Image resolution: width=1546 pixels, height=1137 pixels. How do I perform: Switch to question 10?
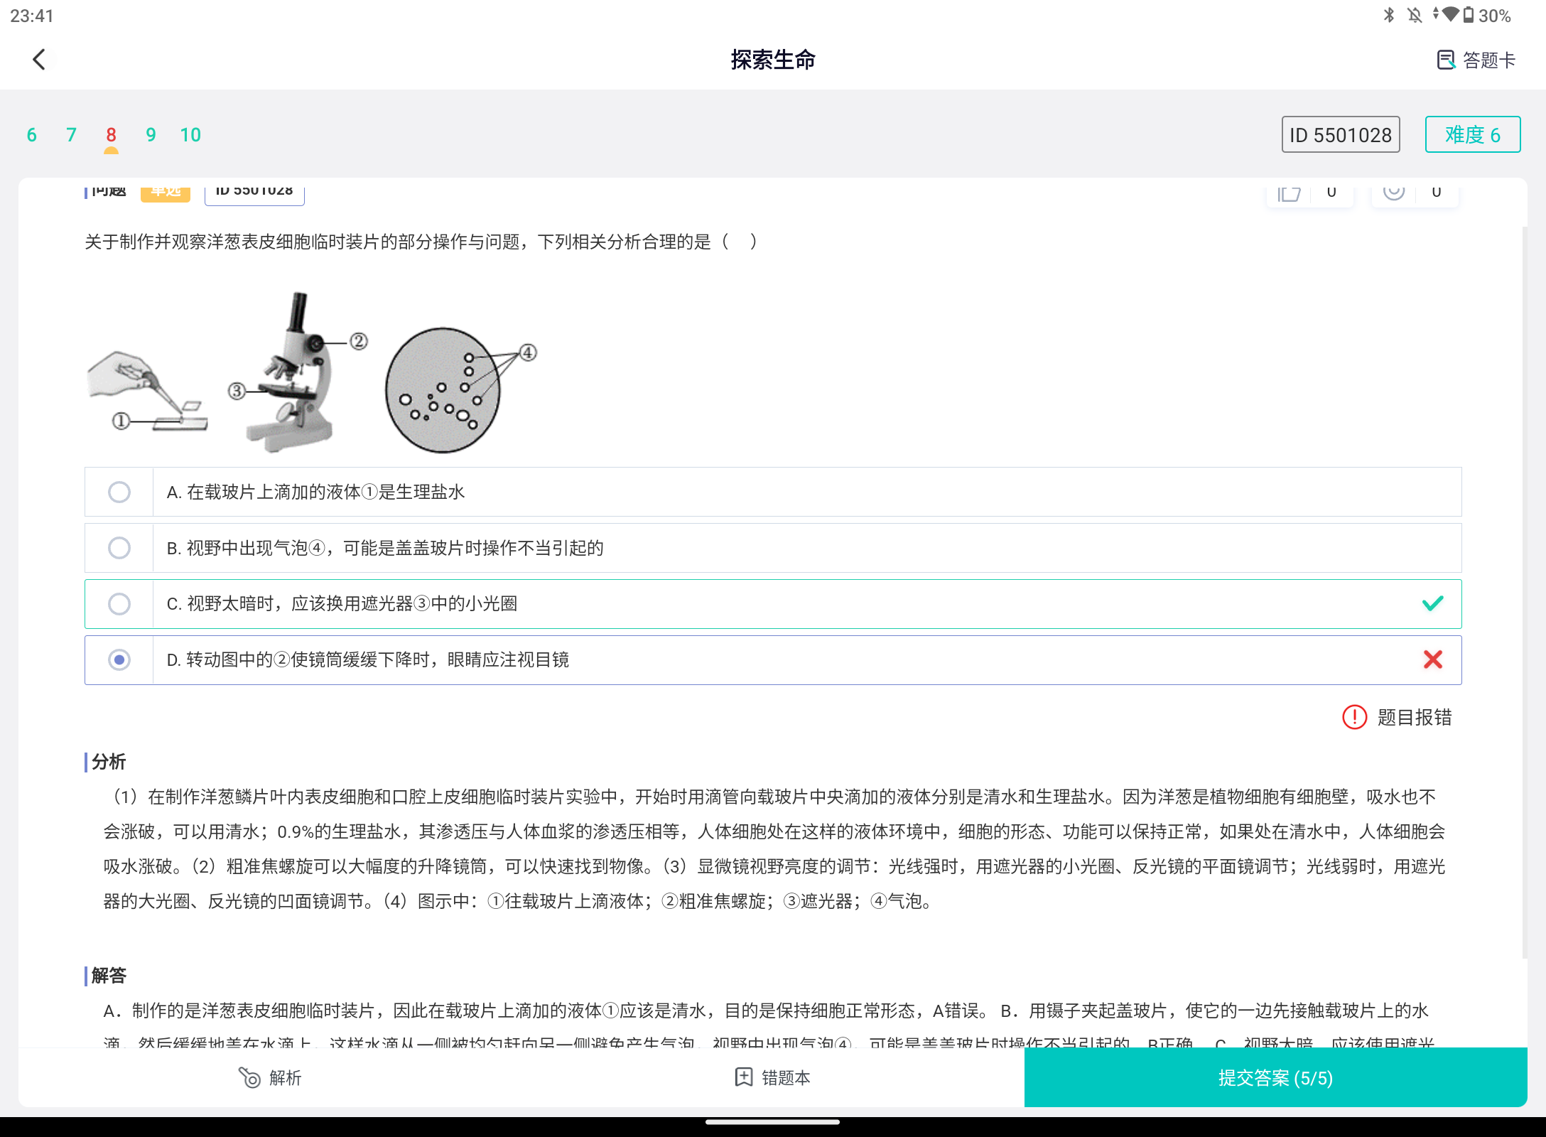click(190, 134)
